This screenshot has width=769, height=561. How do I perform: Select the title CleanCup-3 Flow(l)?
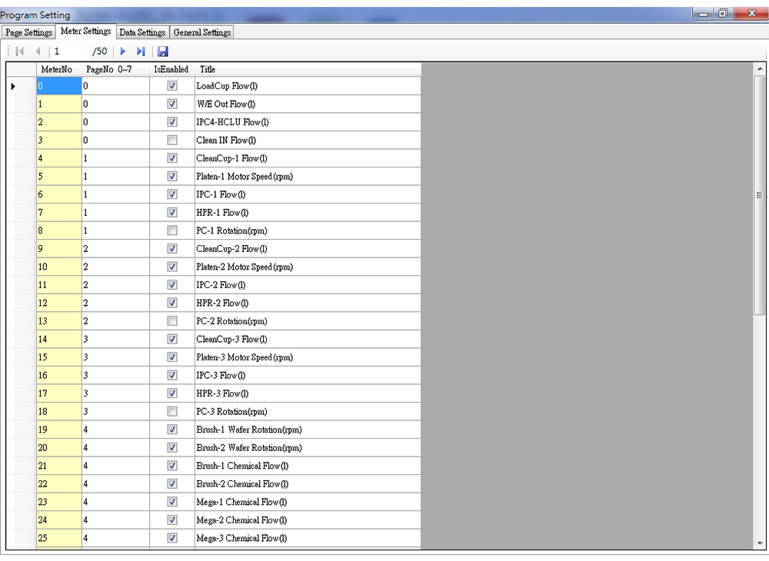click(231, 339)
